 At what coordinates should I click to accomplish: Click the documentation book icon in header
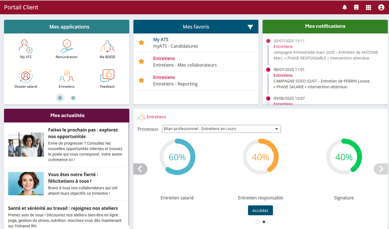click(x=356, y=7)
